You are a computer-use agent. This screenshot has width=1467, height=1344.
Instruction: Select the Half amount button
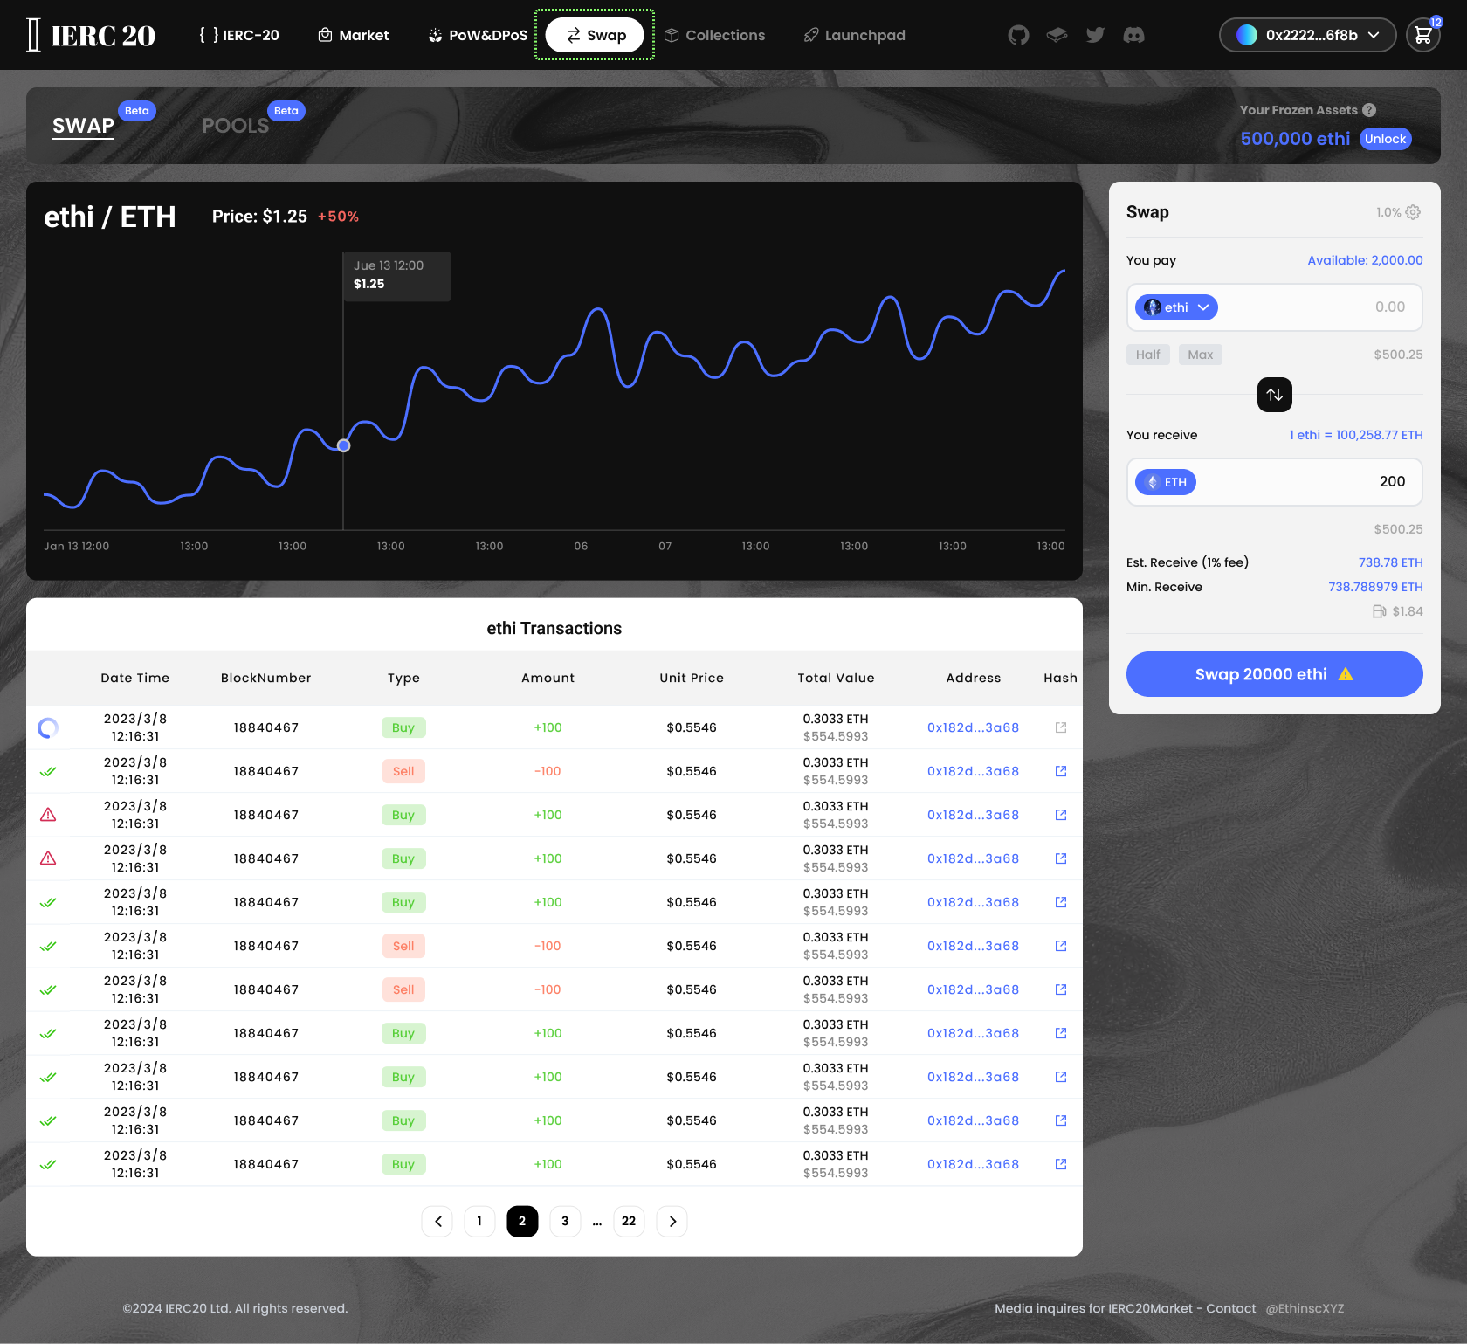pyautogui.click(x=1147, y=355)
